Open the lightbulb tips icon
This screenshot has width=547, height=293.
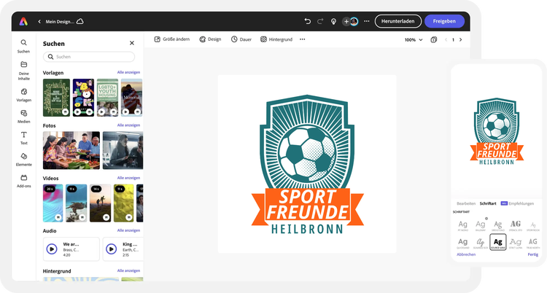tap(333, 22)
